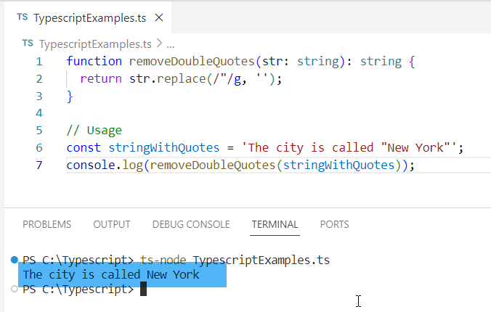Click the terminal cursor at last prompt
Screen dimensions: 491x312
[143, 289]
